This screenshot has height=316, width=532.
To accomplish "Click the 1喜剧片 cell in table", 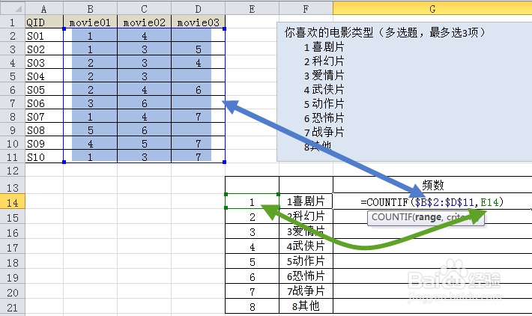I will coord(306,201).
